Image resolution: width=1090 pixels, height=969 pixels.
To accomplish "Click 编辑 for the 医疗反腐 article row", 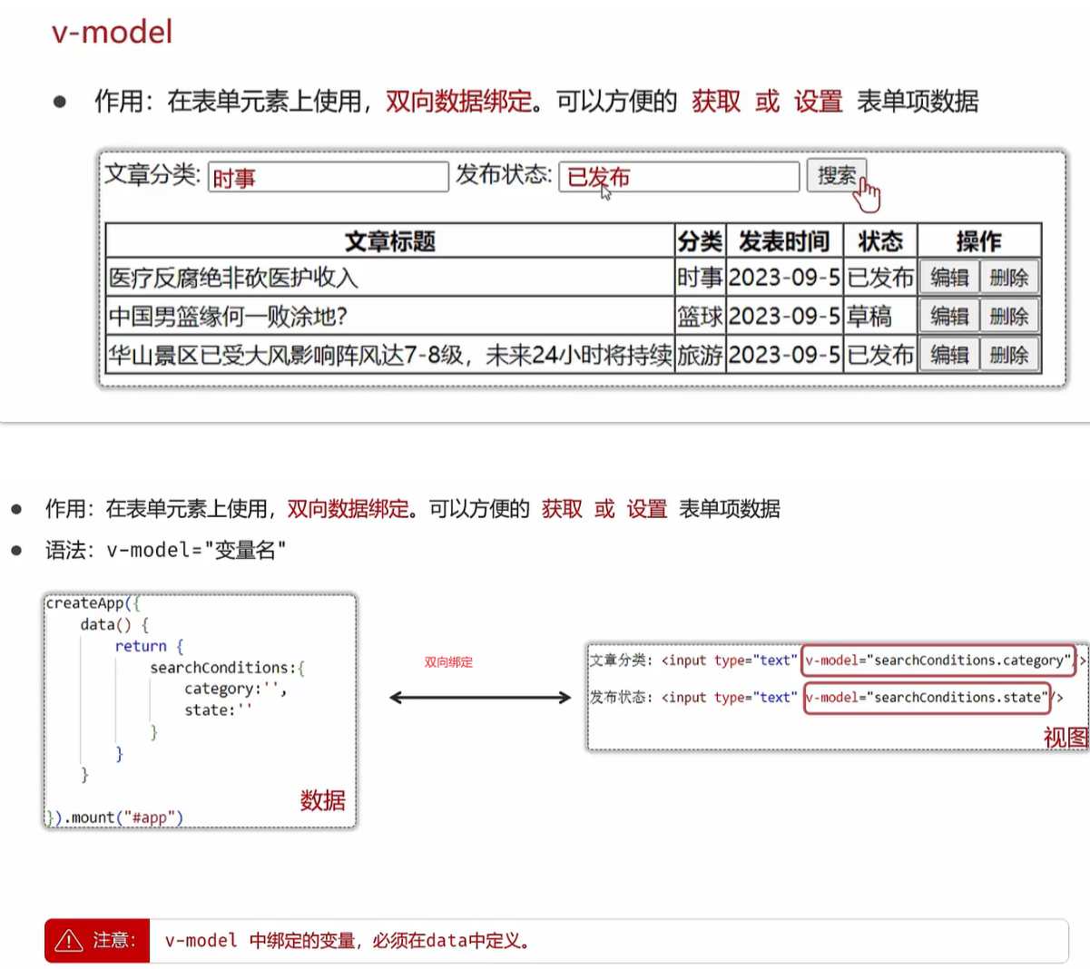I will [x=949, y=278].
